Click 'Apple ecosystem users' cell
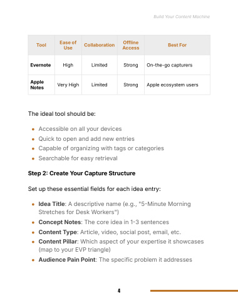Viewport: 238px width, 308px height. coord(172,85)
